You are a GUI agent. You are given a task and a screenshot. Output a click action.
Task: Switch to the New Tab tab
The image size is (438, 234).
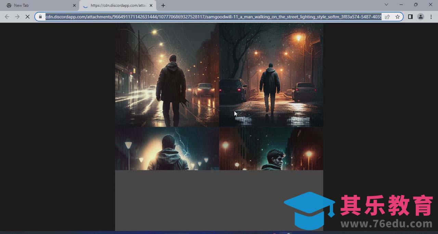pyautogui.click(x=38, y=5)
